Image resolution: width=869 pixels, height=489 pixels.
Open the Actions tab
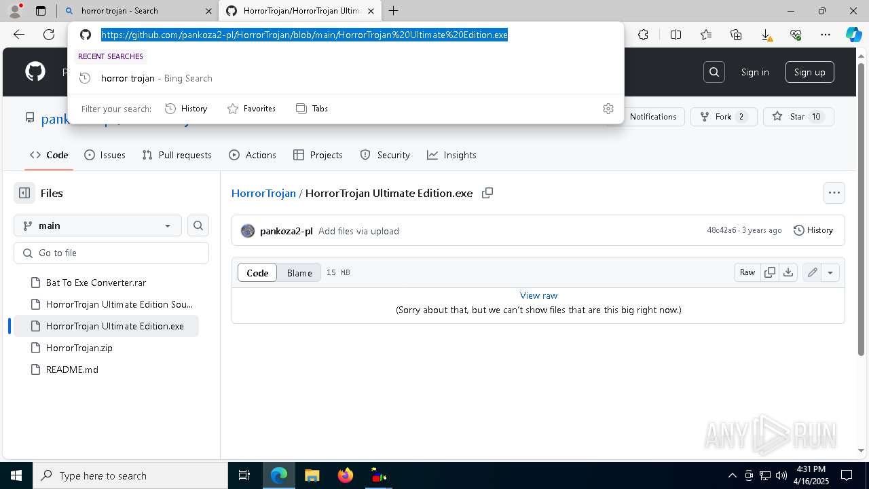coord(253,155)
